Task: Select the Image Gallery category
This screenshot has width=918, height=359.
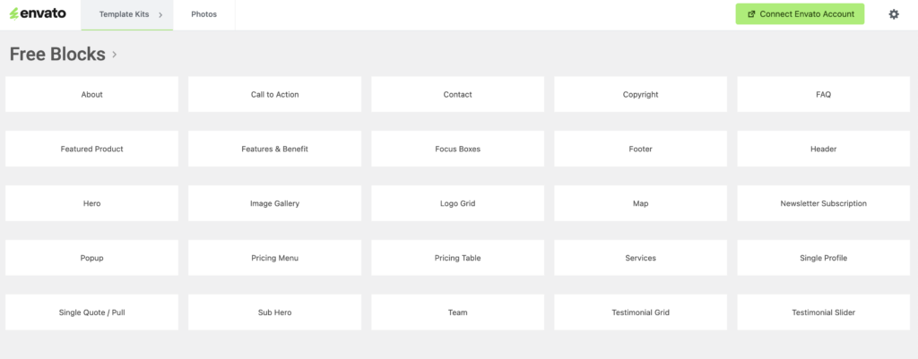Action: 274,203
